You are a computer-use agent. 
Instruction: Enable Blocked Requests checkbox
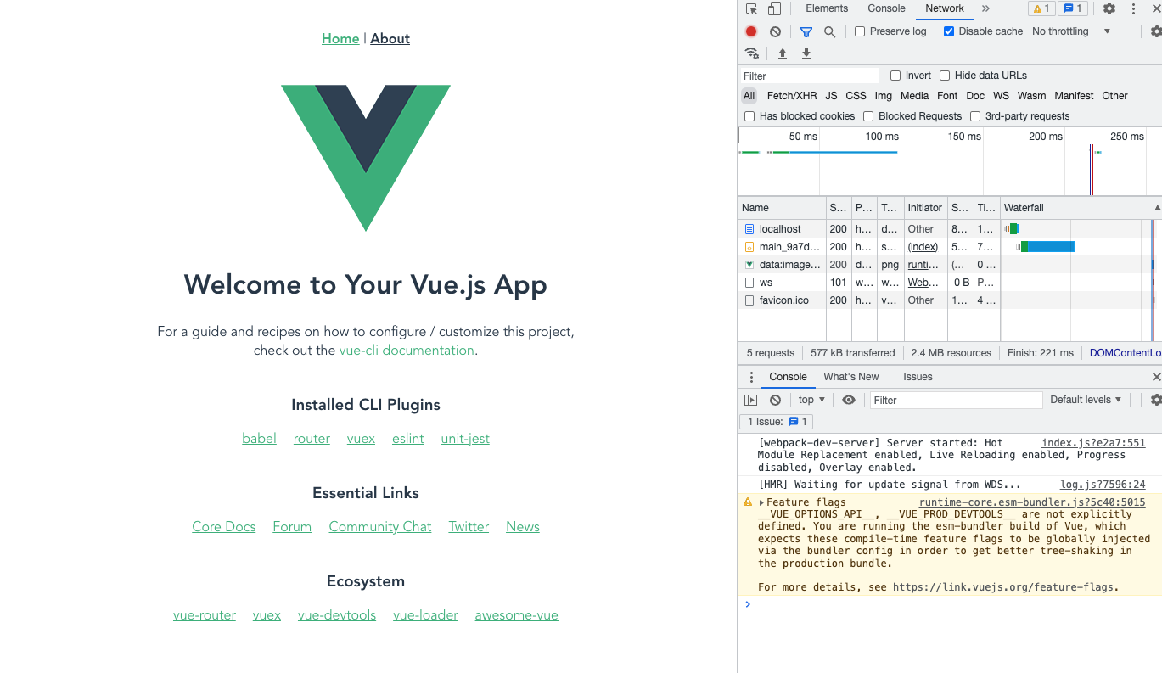(x=868, y=116)
